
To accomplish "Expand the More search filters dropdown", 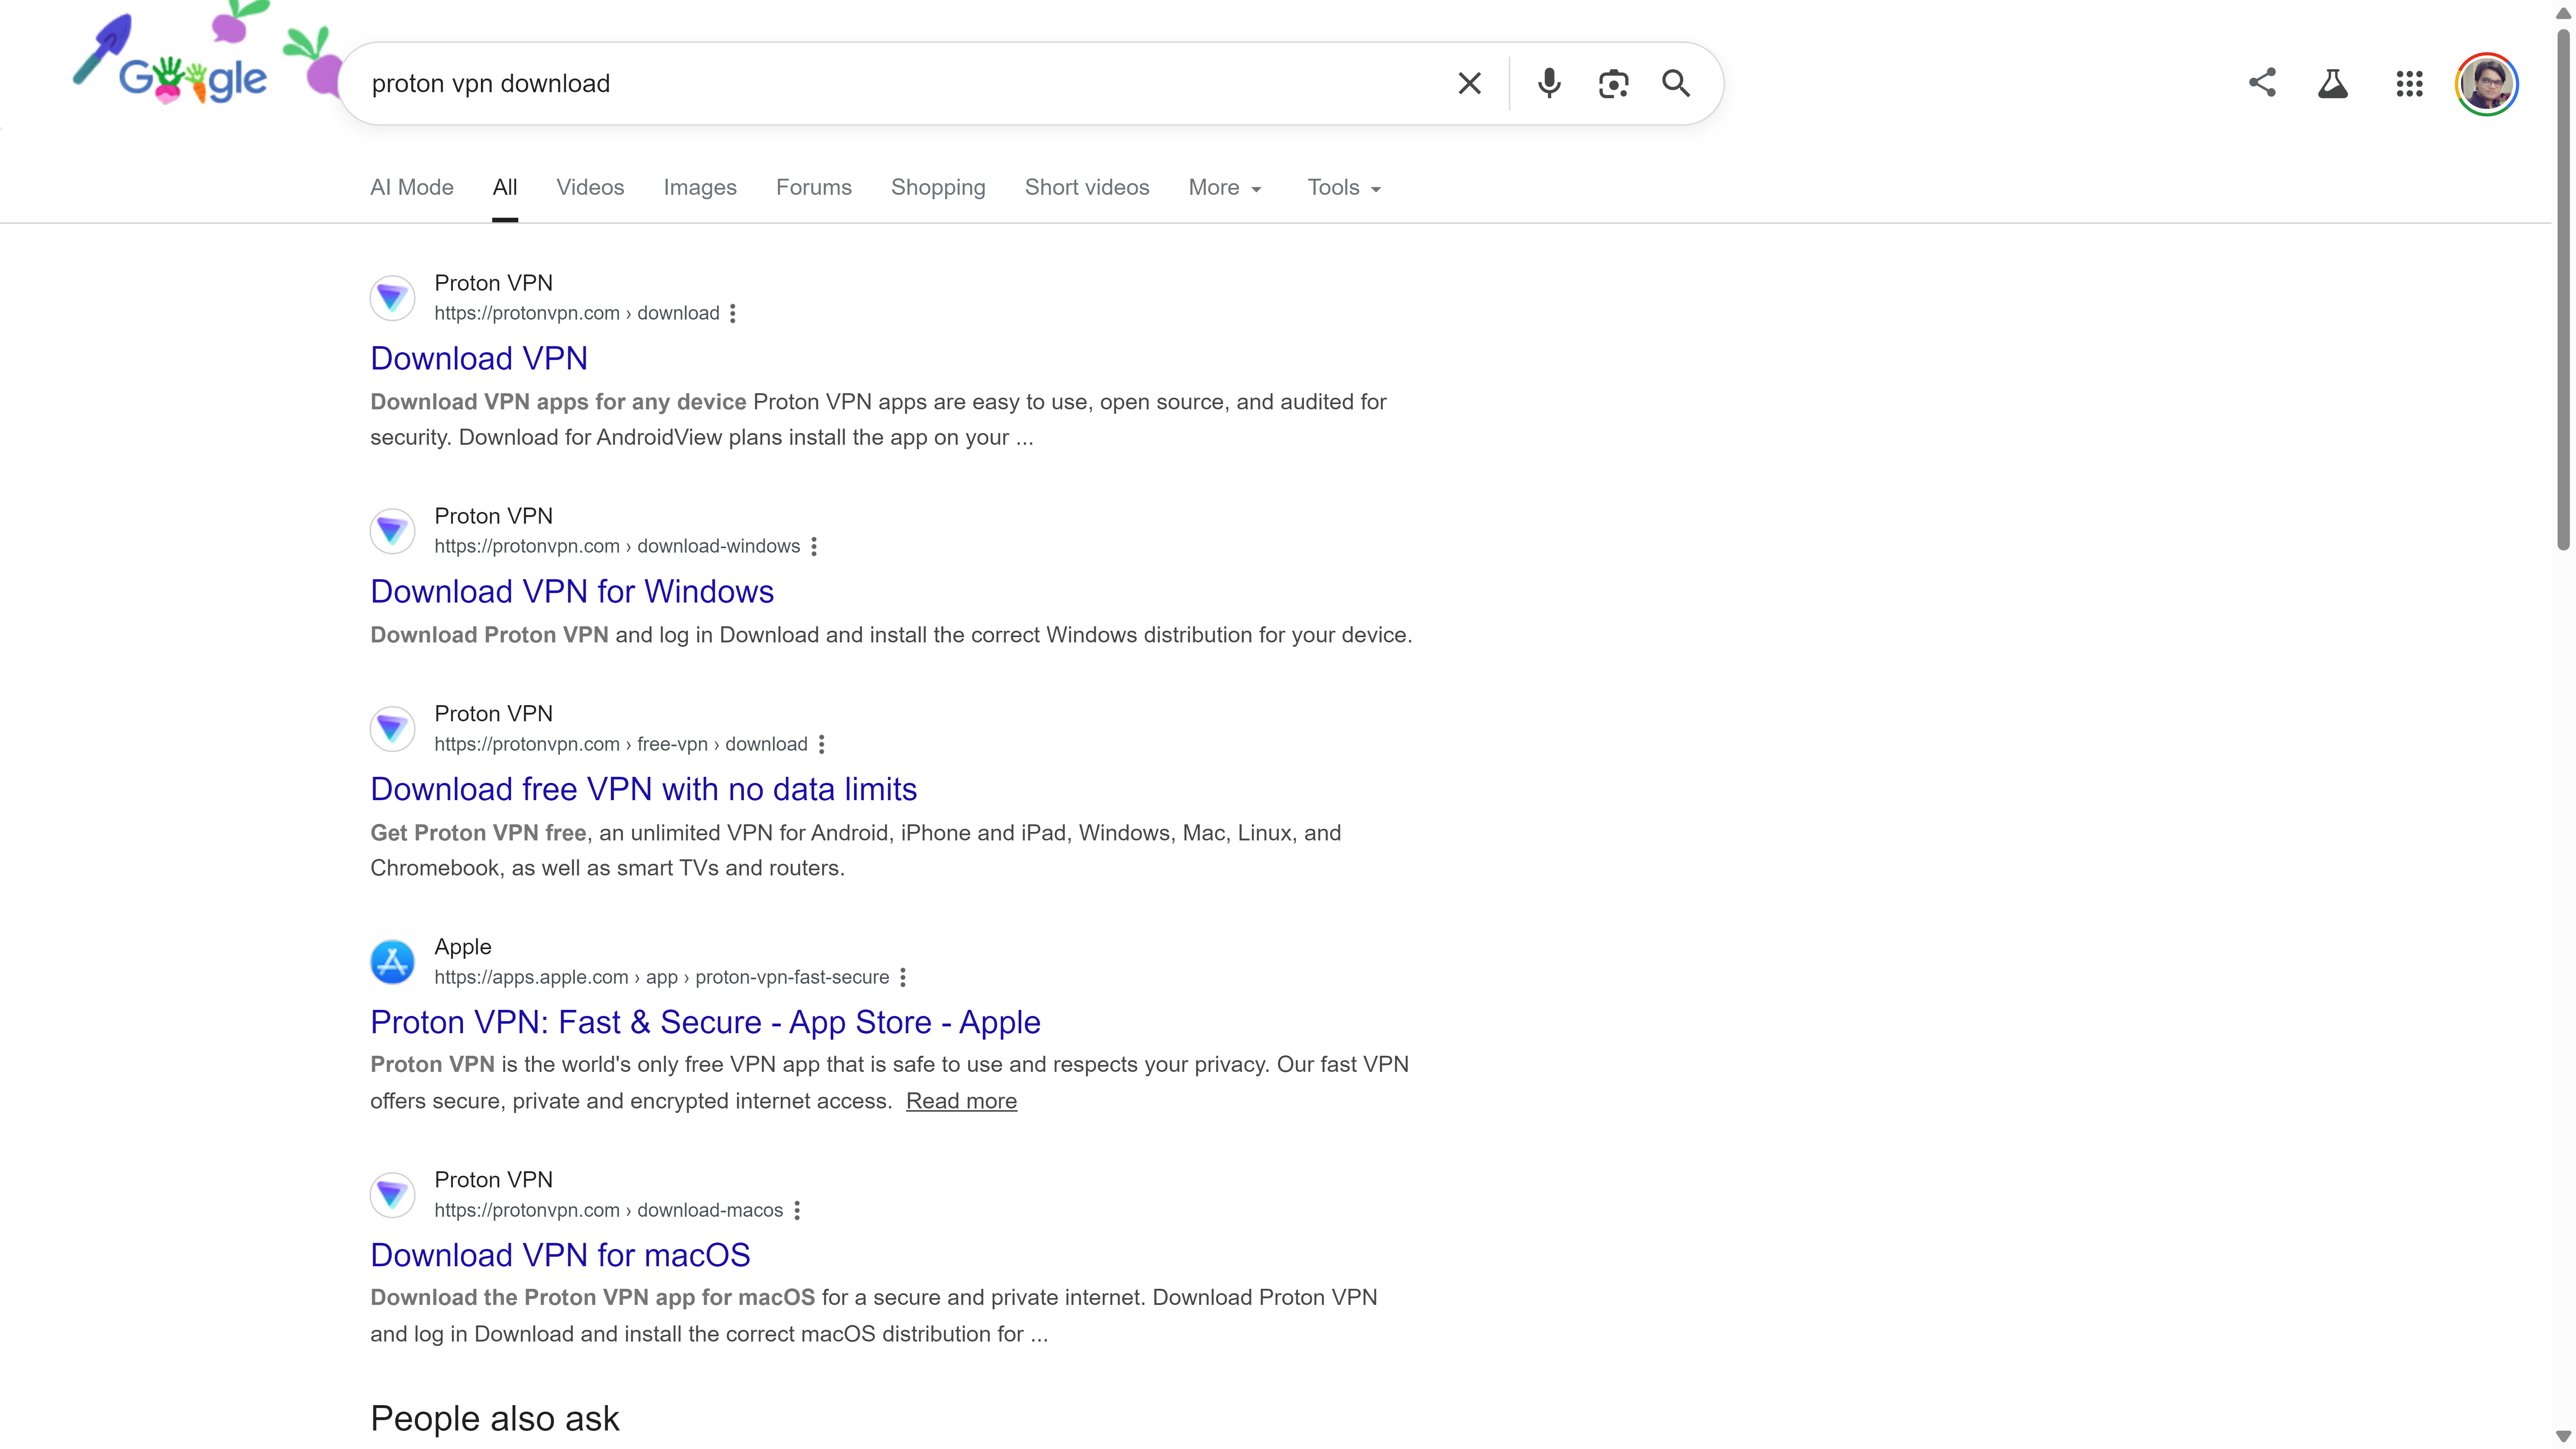I will pyautogui.click(x=1225, y=187).
